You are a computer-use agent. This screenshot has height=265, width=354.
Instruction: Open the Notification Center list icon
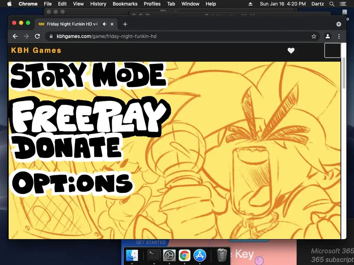tap(343, 4)
